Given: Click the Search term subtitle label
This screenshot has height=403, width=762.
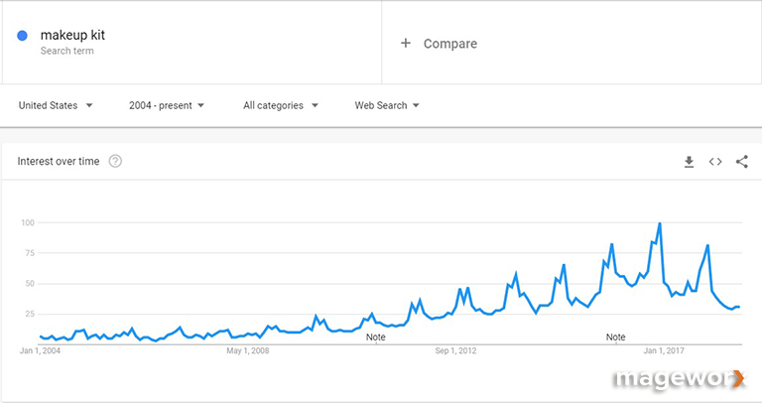Looking at the screenshot, I should pos(67,51).
